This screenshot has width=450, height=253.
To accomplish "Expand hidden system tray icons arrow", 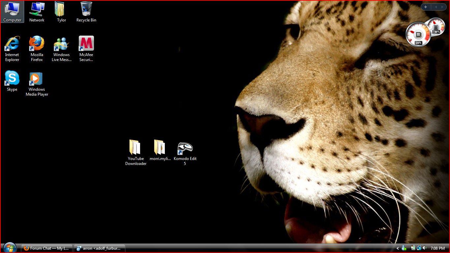I will [398, 248].
